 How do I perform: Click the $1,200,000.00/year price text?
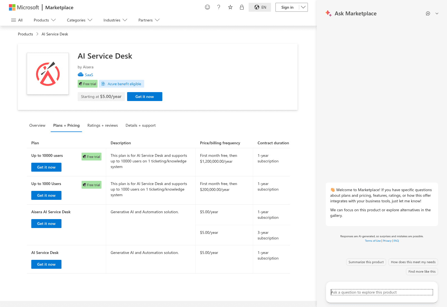(216, 161)
